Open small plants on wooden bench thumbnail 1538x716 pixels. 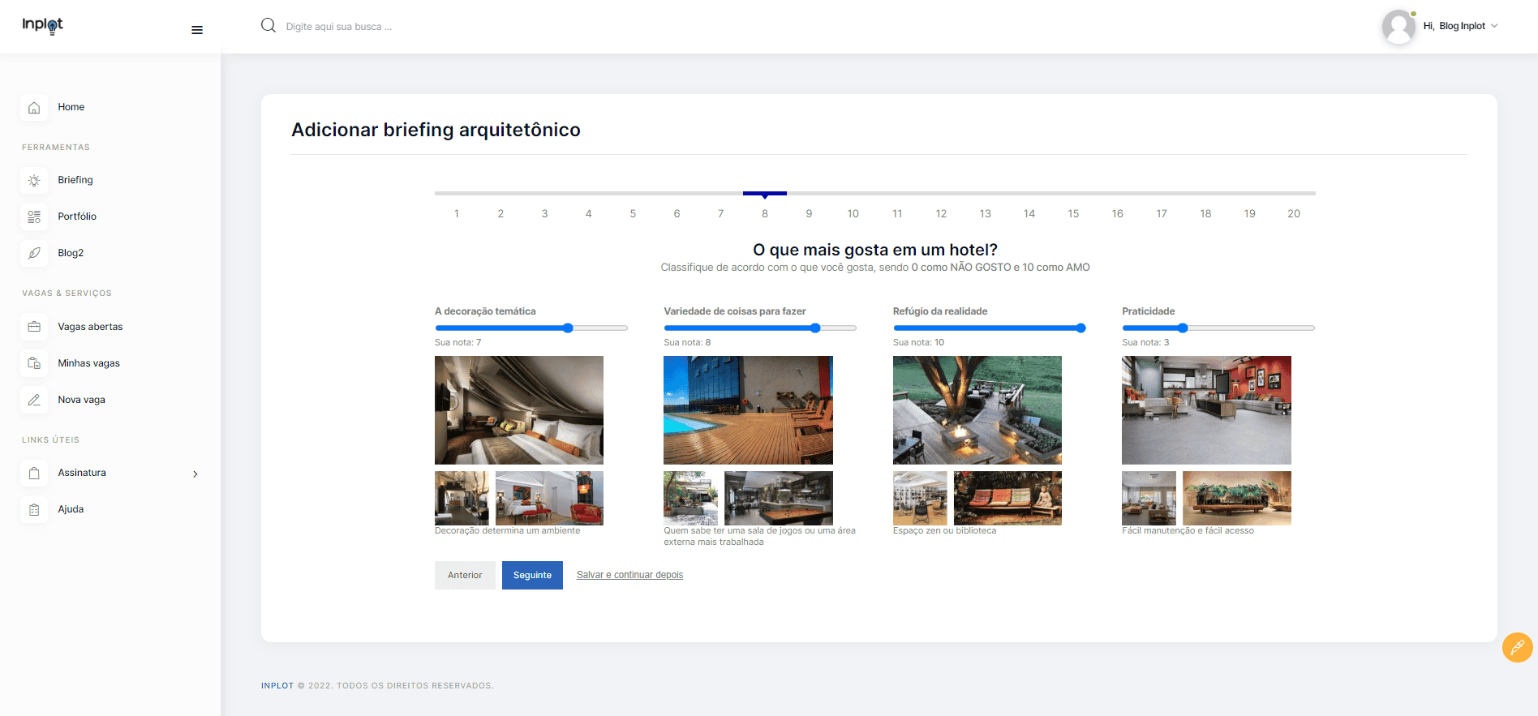1237,498
